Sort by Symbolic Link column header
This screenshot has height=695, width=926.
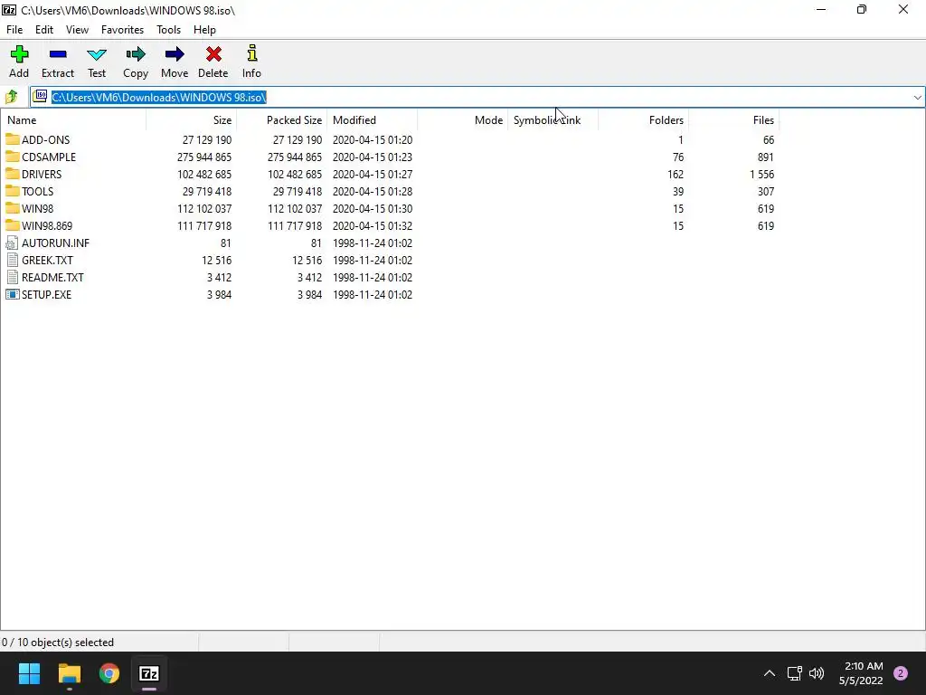click(x=553, y=120)
